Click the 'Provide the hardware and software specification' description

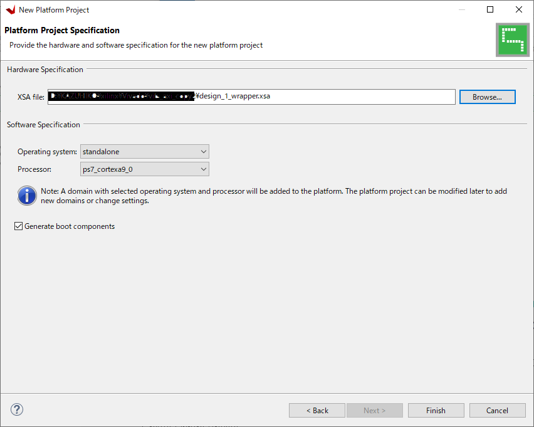136,45
